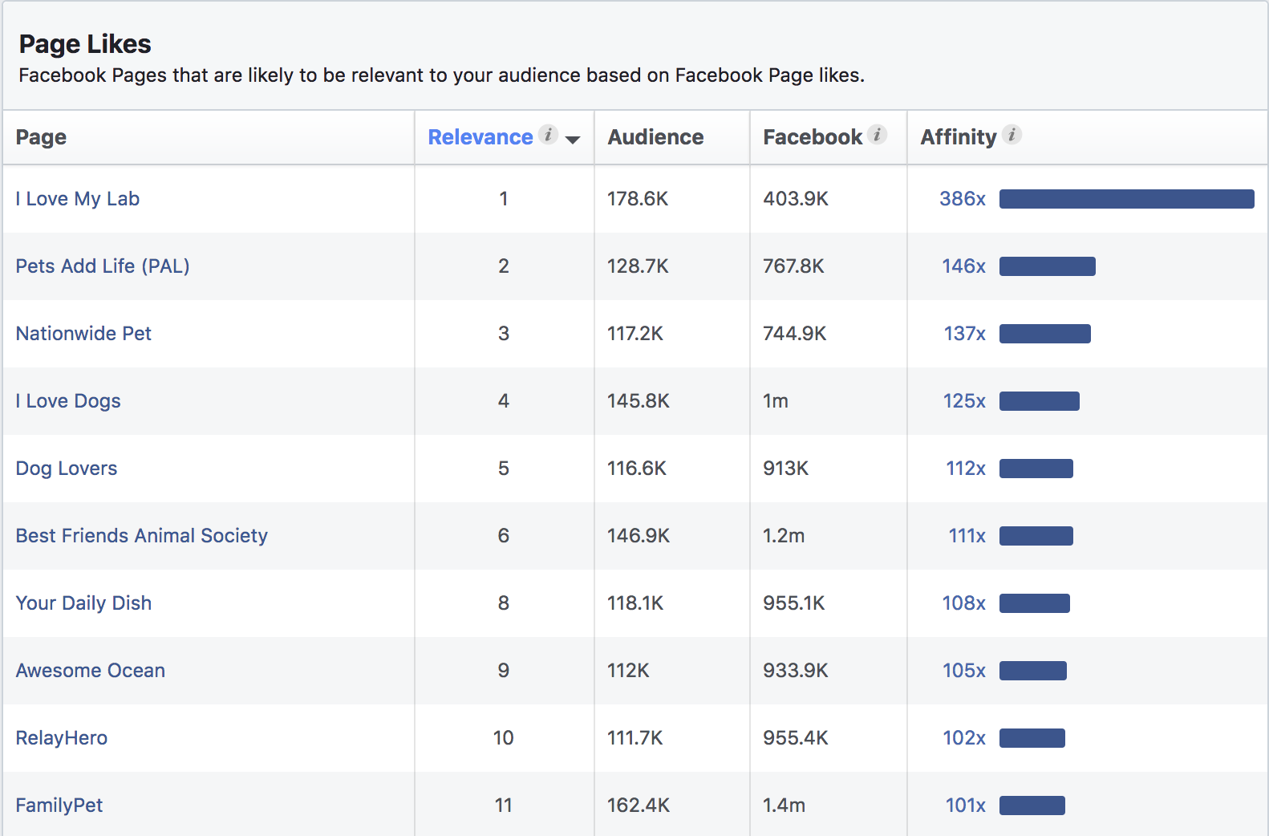The width and height of the screenshot is (1269, 836).
Task: Select audience value 117.2K
Action: tap(635, 334)
